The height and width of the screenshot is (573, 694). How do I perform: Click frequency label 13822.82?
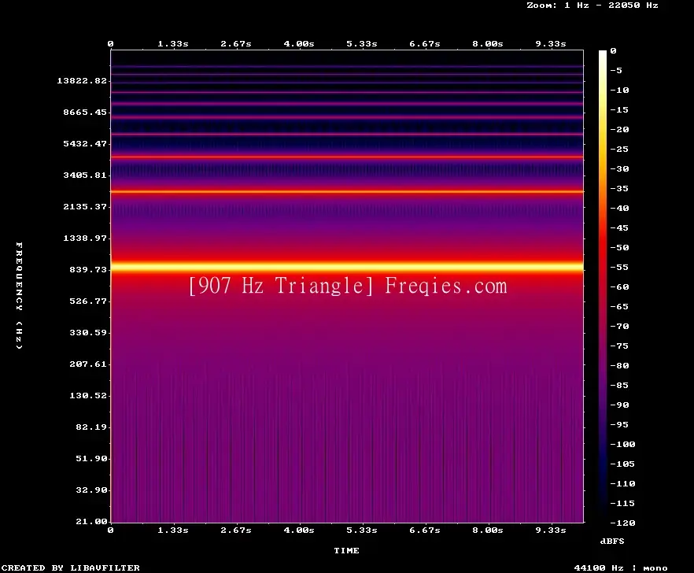82,80
